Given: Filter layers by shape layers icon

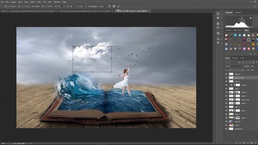Looking at the screenshot, I should click(x=250, y=62).
